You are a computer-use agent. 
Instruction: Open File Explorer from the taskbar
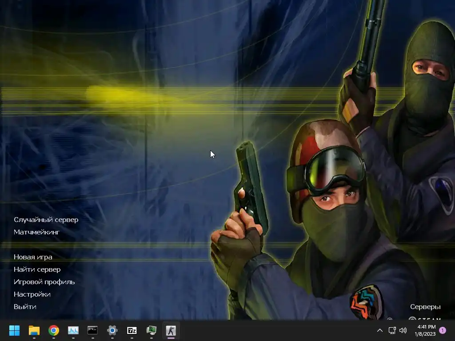[x=34, y=330]
